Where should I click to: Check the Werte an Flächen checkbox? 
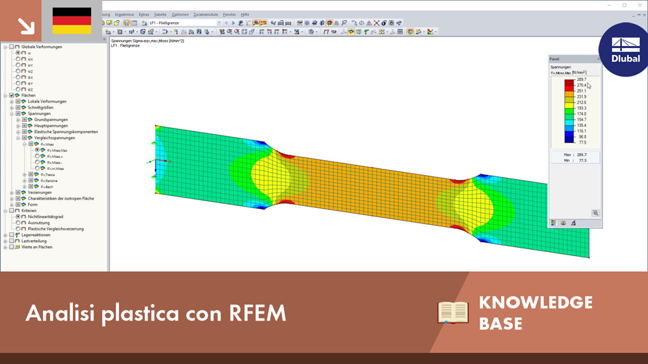pyautogui.click(x=11, y=247)
